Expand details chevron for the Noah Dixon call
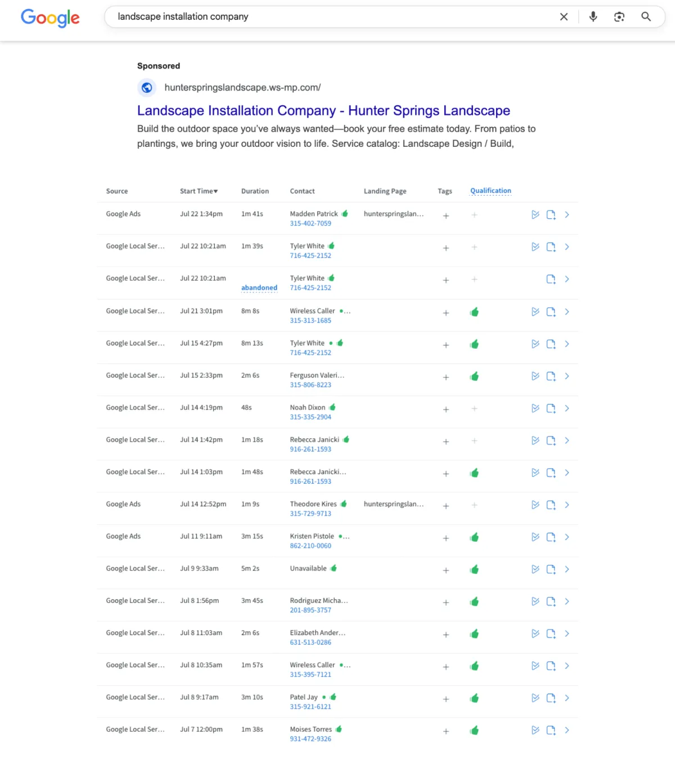This screenshot has height=778, width=675. [567, 408]
